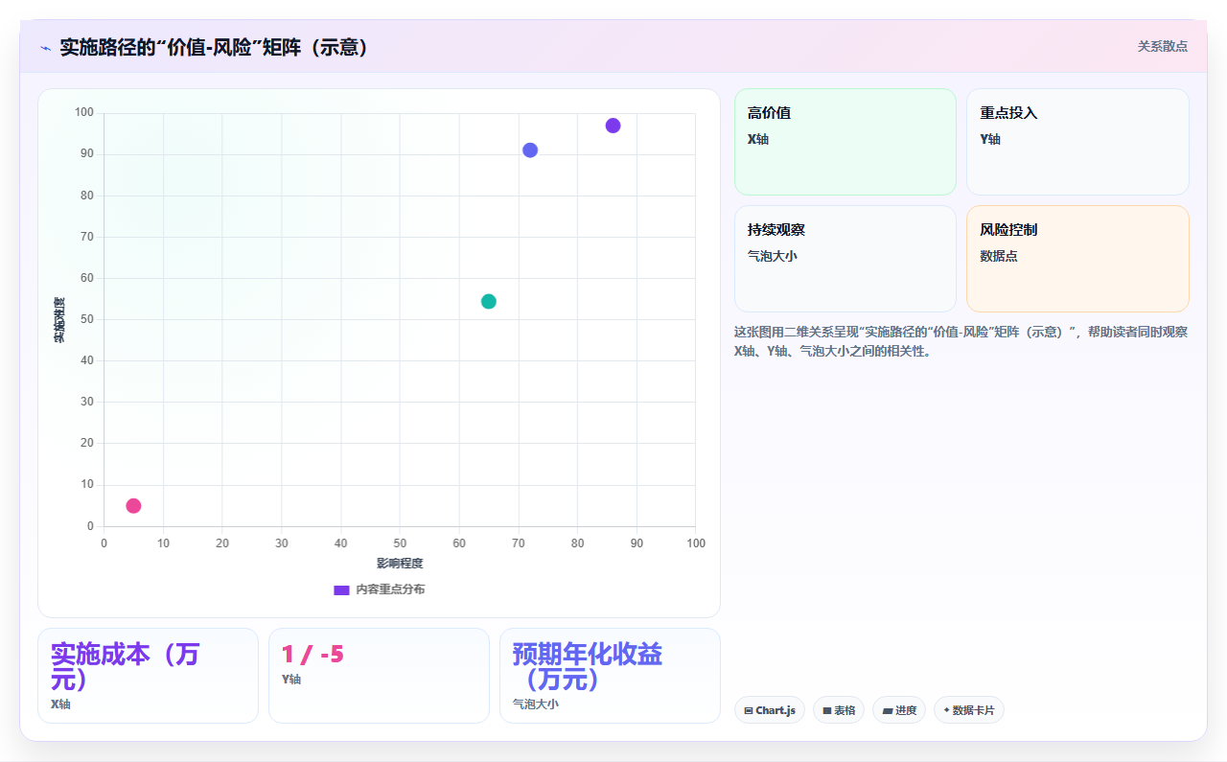Open the 风险控制 card
The height and width of the screenshot is (762, 1227).
[1077, 259]
